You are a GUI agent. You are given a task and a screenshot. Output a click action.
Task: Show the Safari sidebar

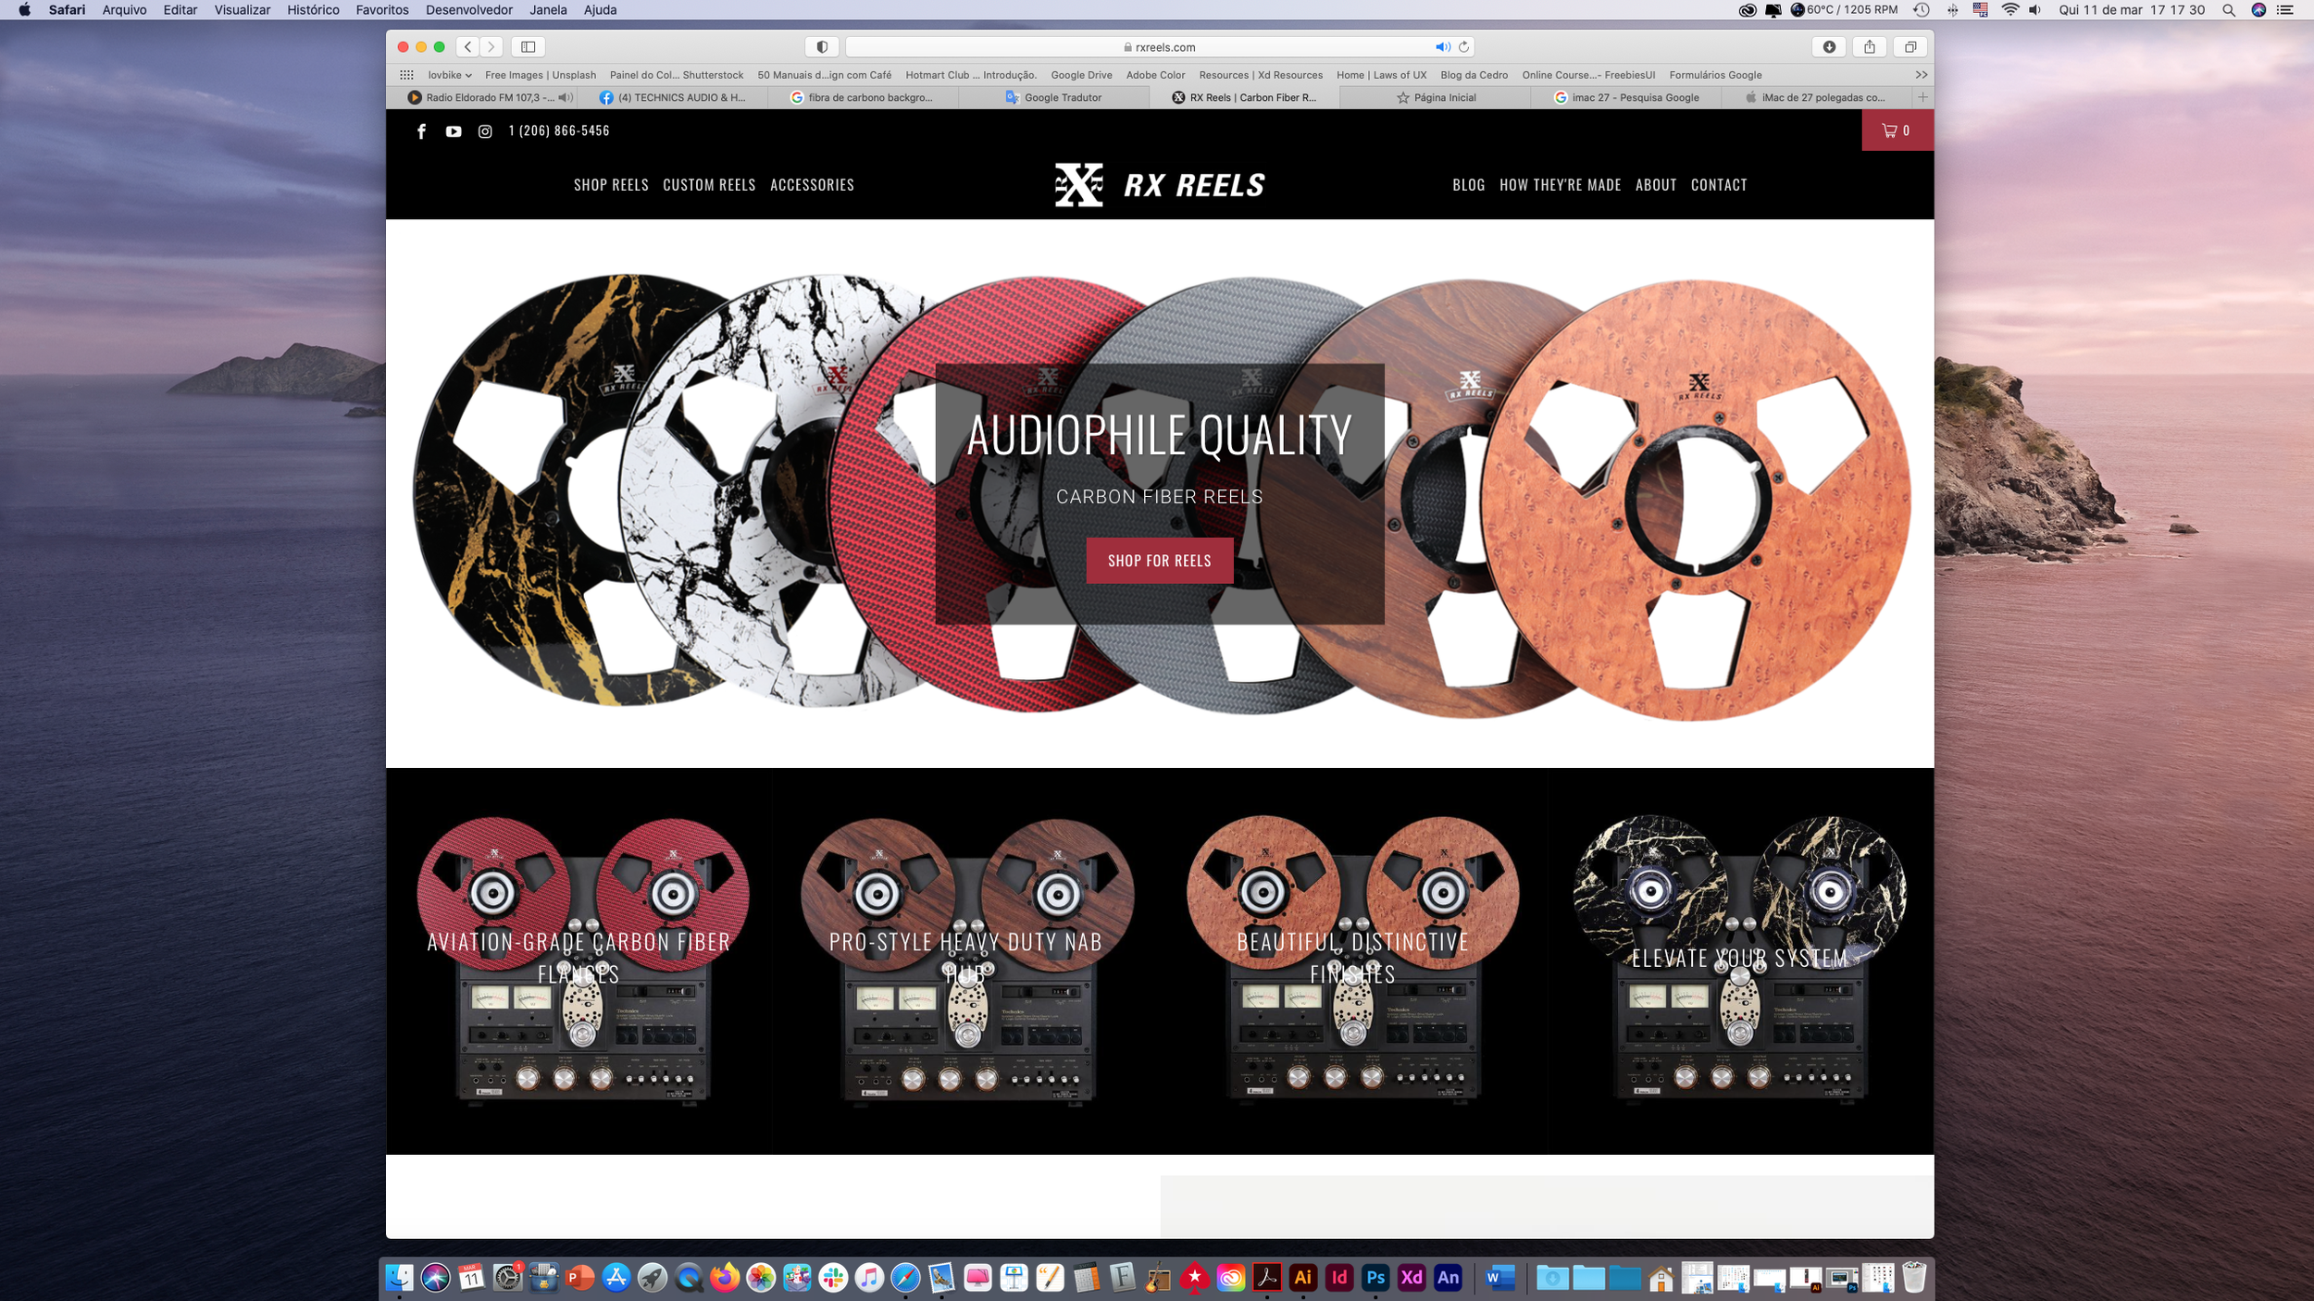point(529,47)
